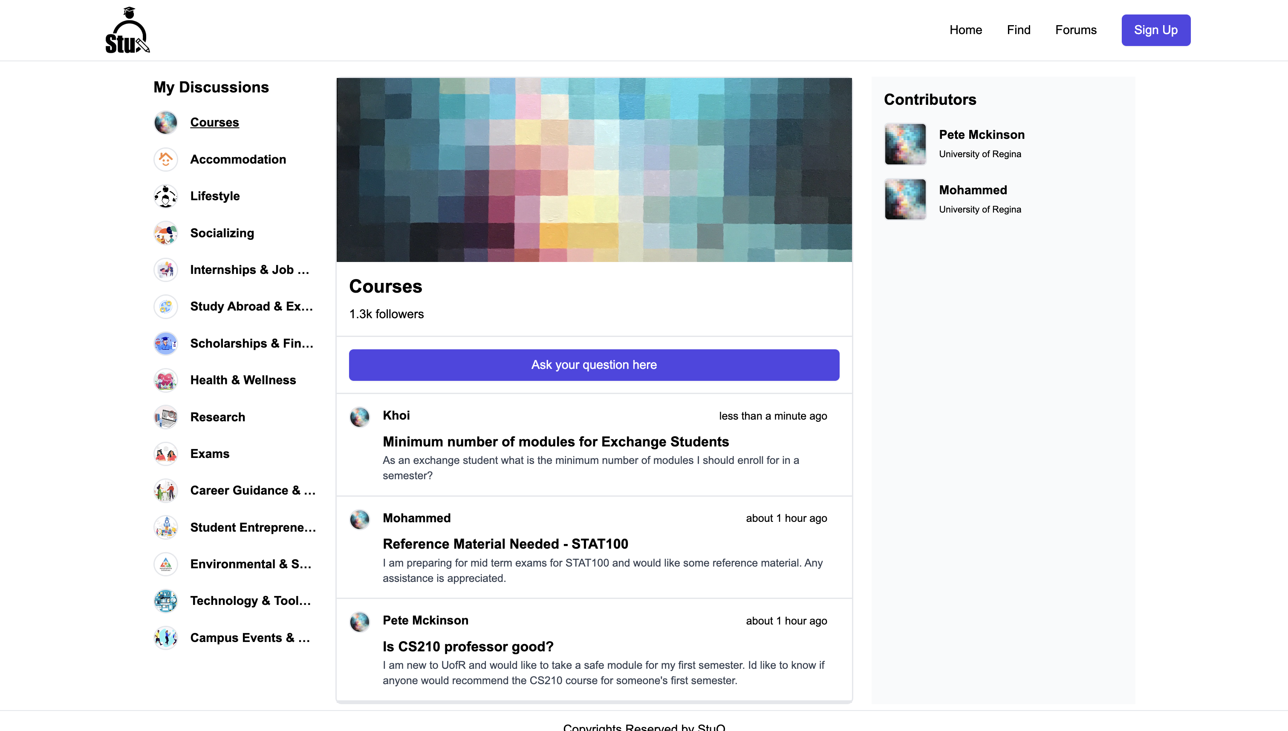Click the Courses pixelated banner image
This screenshot has height=731, width=1288.
pos(594,170)
